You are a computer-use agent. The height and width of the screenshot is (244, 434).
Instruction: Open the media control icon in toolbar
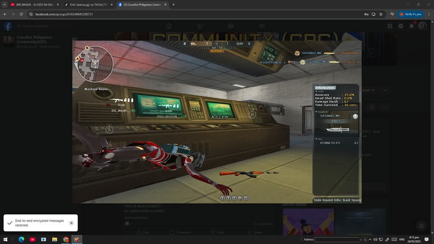point(392,14)
